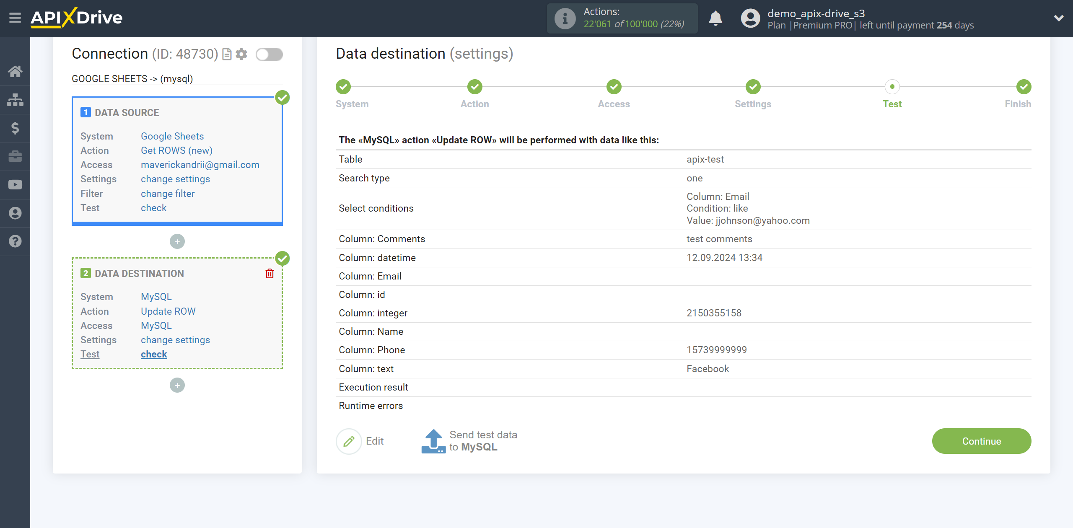Toggle the connection enable/disable switch
This screenshot has width=1073, height=528.
tap(270, 54)
